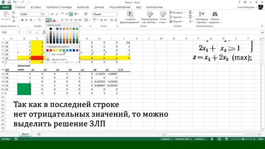Screen dimensions: 265x149
Task: Center cell text horizontally
Action: click(67, 20)
